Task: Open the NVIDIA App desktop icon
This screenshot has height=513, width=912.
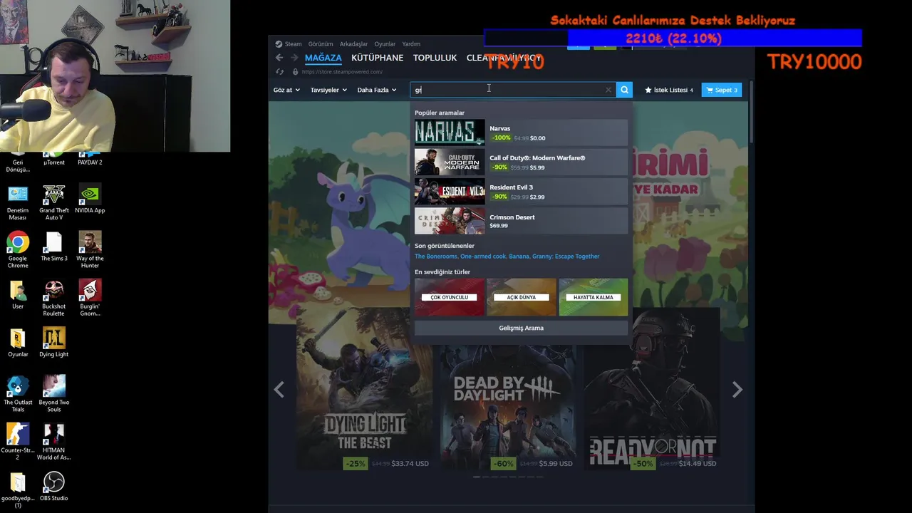Action: click(x=90, y=199)
